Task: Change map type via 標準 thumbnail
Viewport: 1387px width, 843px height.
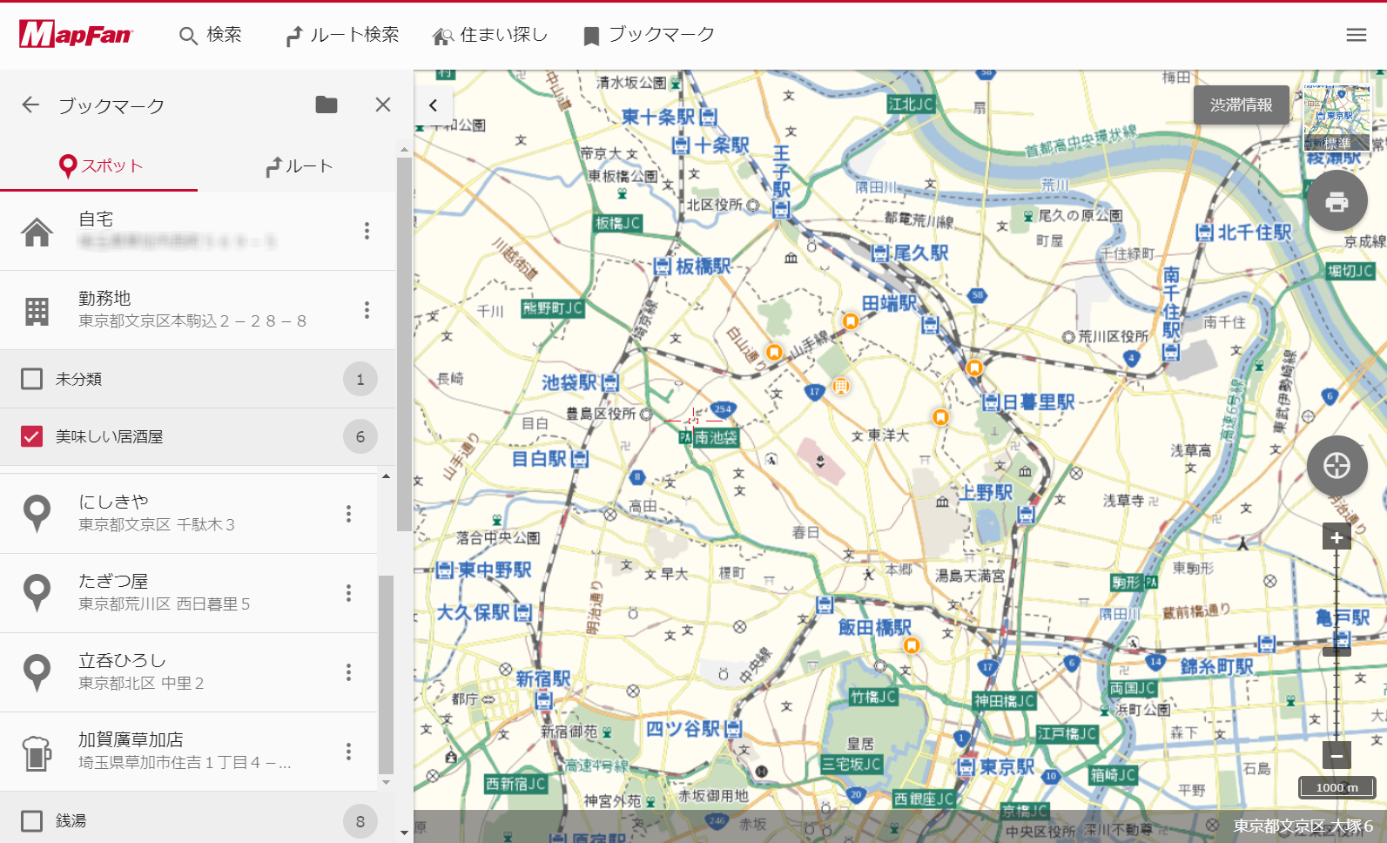Action: pyautogui.click(x=1336, y=118)
